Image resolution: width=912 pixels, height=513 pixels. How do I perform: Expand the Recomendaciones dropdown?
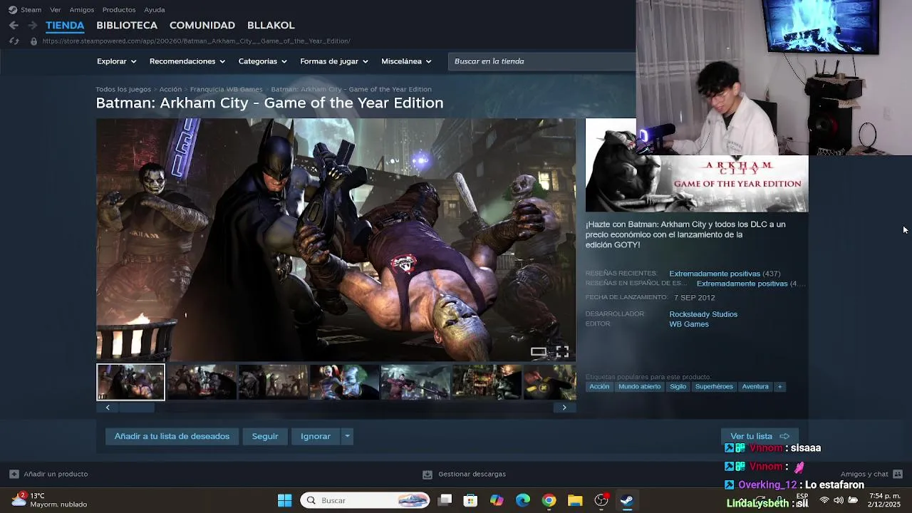[x=187, y=61]
